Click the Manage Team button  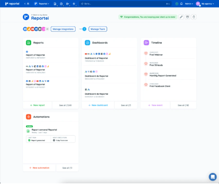98,29
